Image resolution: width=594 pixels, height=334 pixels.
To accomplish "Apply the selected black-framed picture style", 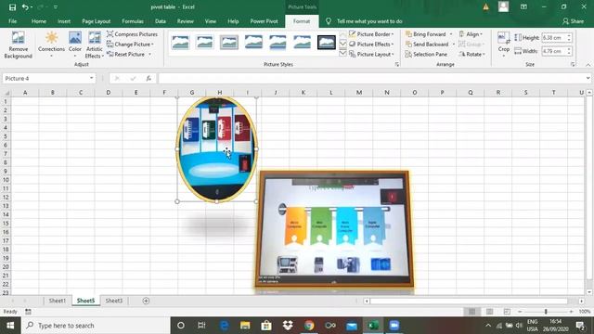I will 327,42.
